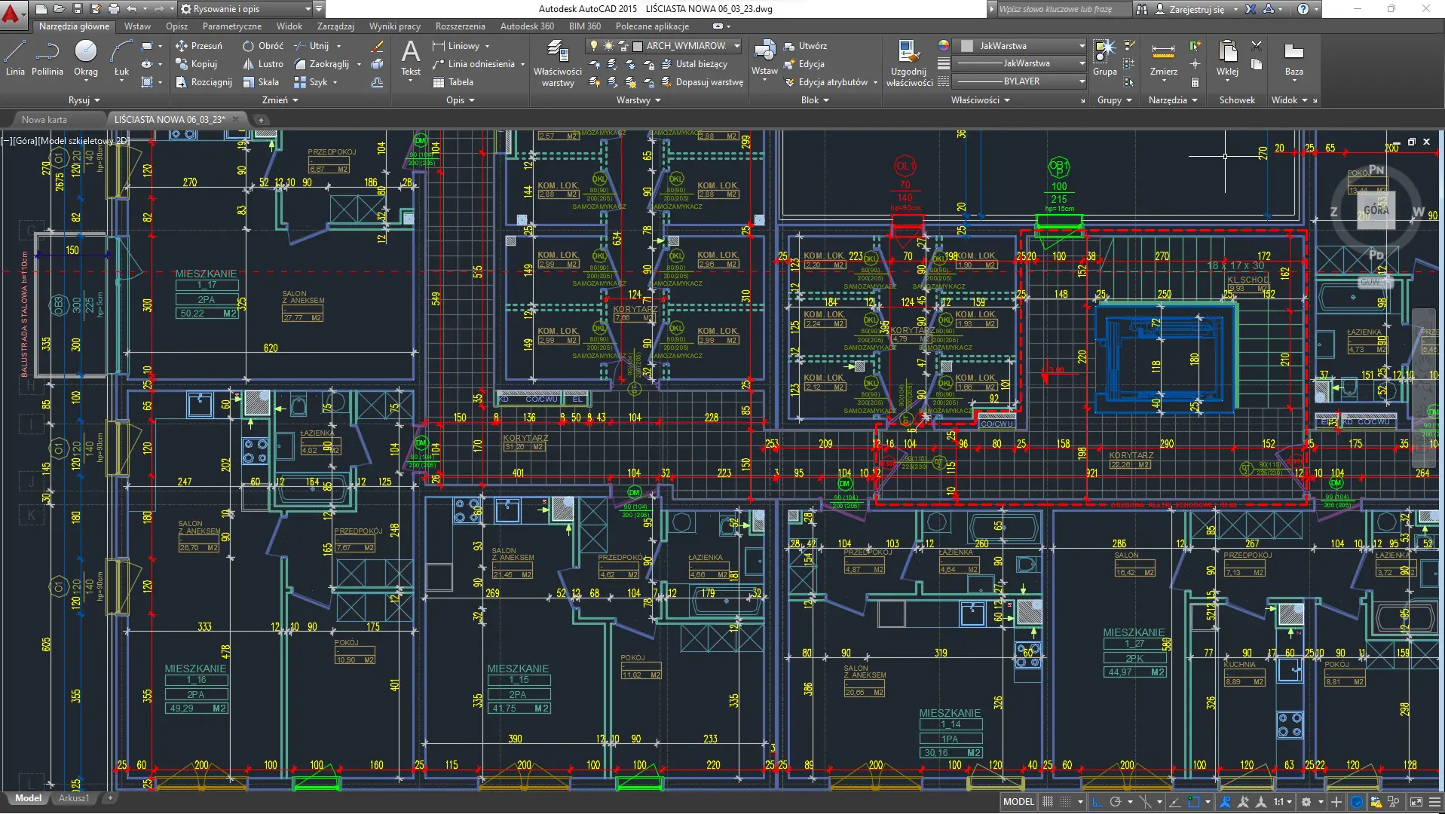Open the JakWarstwa color dropdown
Viewport: 1445px width, 814px height.
pos(1020,46)
